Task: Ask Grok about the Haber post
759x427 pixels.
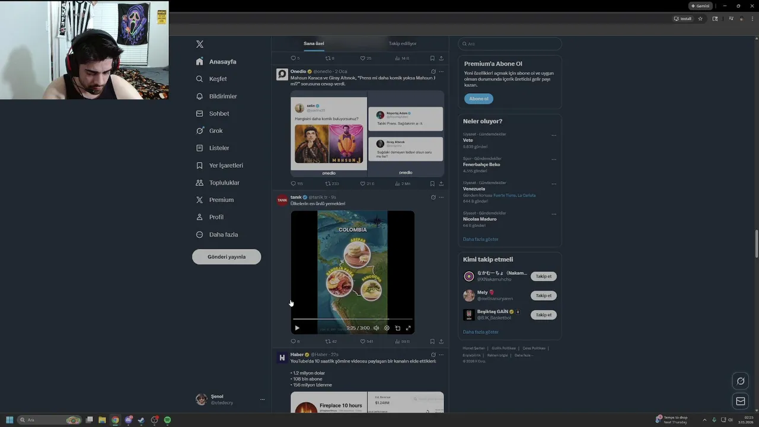Action: (x=433, y=355)
